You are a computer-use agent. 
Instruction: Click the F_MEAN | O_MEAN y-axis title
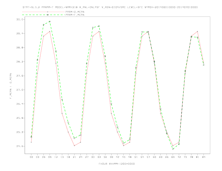coord(11,86)
